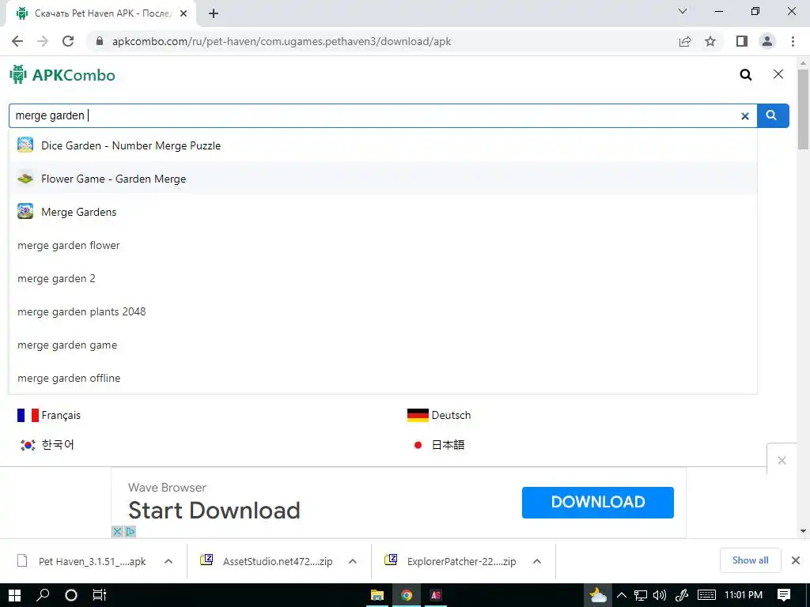Open the Chrome three-dot menu

coord(793,41)
